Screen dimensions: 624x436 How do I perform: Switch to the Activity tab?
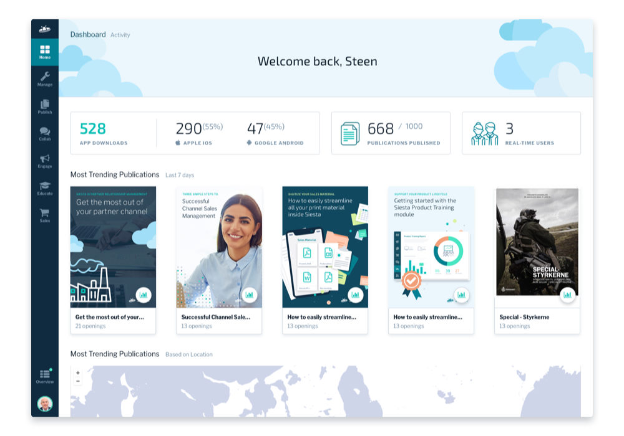[x=120, y=35]
